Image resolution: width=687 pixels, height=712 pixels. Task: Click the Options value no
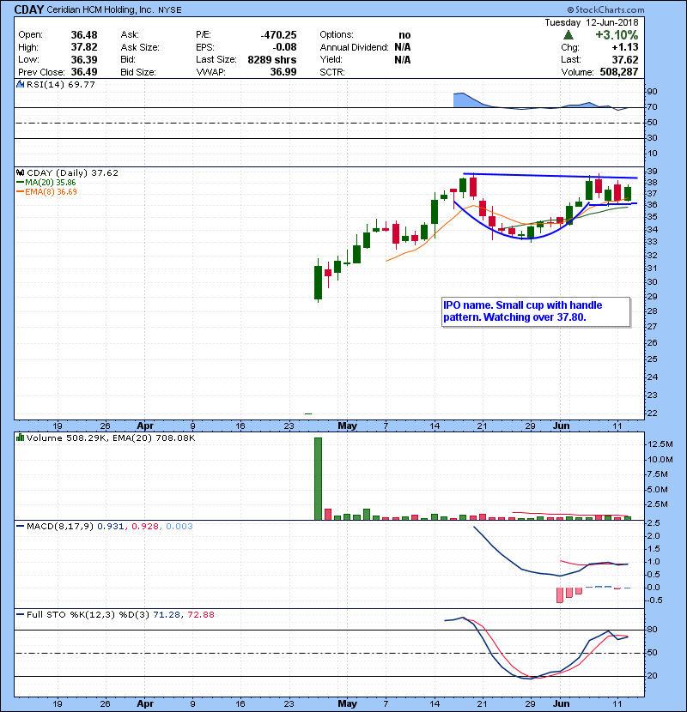404,35
